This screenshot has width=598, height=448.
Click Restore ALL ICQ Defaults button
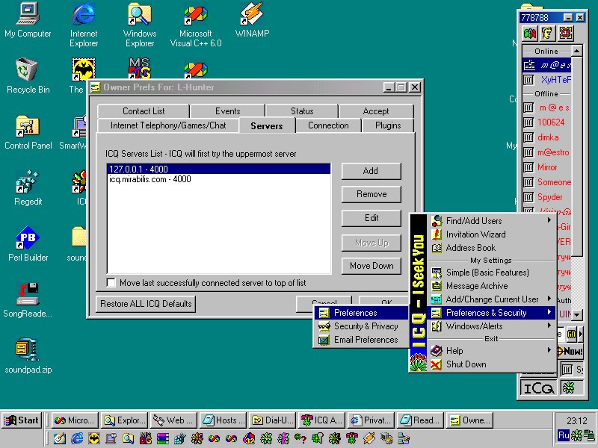pos(146,304)
